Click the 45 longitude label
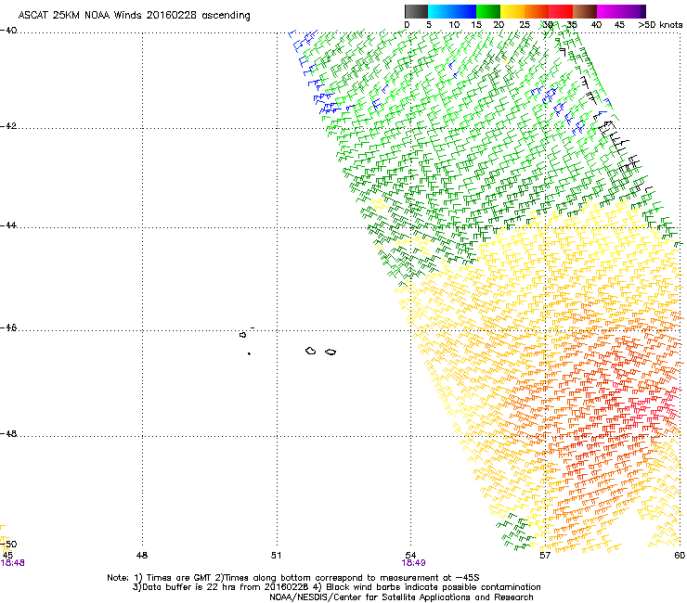 pyautogui.click(x=7, y=556)
